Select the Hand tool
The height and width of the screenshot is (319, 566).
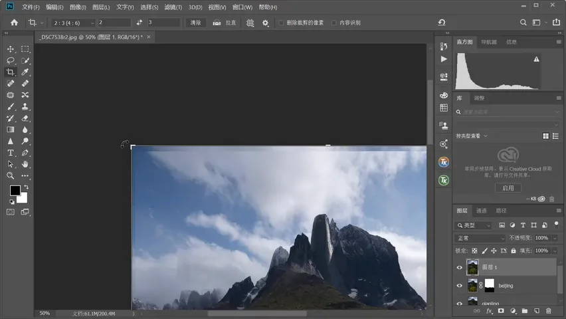click(x=25, y=164)
